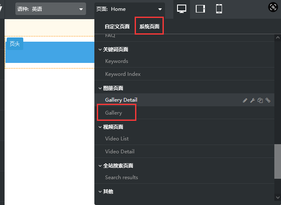Click link icon for Gallery Detail
The height and width of the screenshot is (205, 281).
click(268, 100)
